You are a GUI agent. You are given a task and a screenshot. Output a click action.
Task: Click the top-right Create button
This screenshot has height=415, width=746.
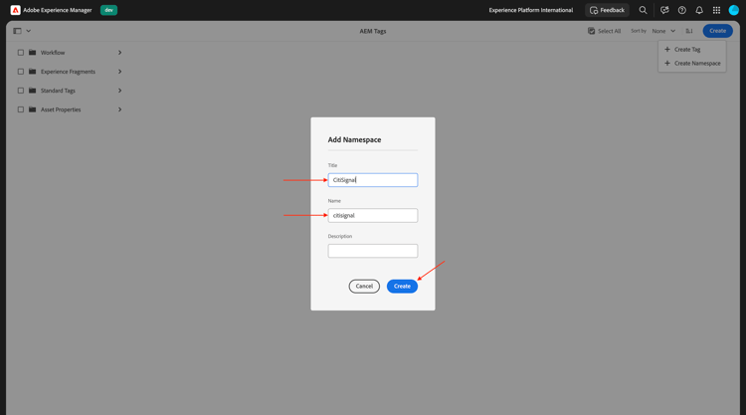pos(717,31)
